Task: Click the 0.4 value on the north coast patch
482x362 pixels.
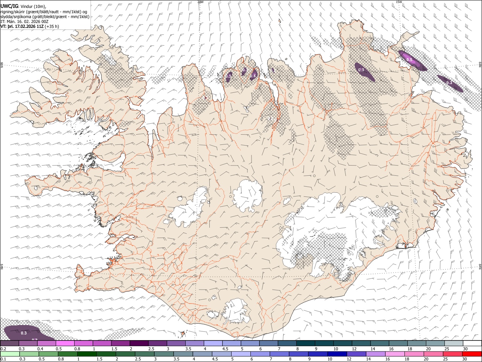Action: (253, 76)
